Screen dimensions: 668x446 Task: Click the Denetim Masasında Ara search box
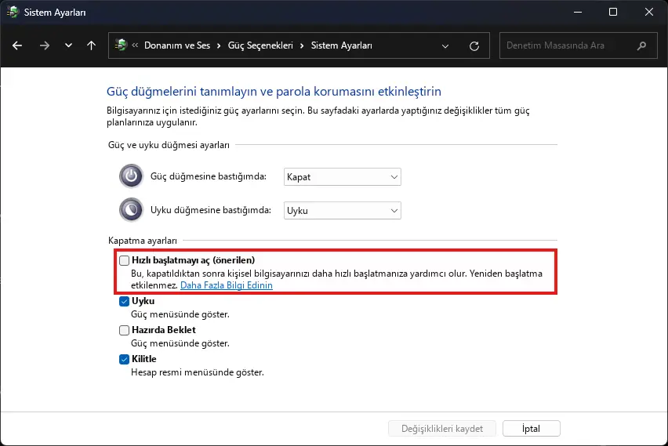click(x=578, y=45)
